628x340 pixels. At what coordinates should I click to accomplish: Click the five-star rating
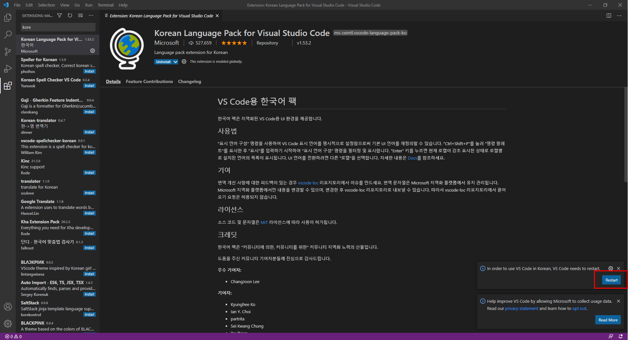(x=234, y=43)
